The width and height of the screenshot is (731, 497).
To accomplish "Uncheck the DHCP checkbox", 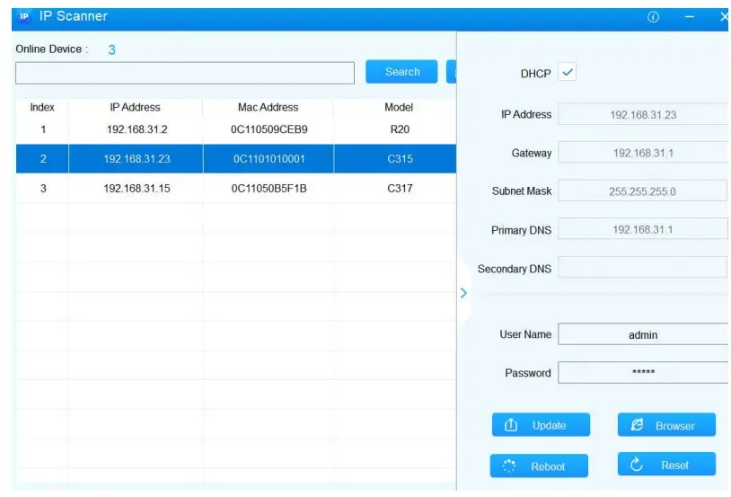I will click(567, 72).
